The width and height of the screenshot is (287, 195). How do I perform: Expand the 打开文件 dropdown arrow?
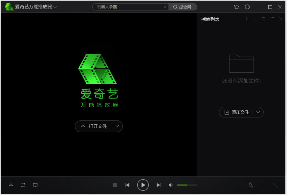(x=117, y=126)
